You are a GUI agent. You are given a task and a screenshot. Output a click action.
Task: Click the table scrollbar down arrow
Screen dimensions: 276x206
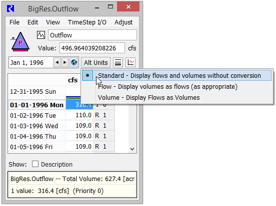pyautogui.click(x=132, y=149)
